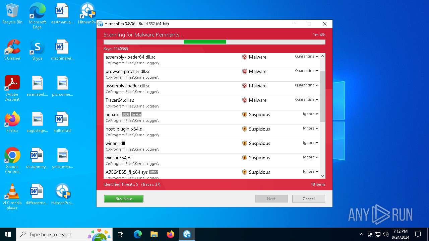Image resolution: width=429 pixels, height=241 pixels.
Task: Click the Identified Threats: 5 status text
Action: pos(121,184)
